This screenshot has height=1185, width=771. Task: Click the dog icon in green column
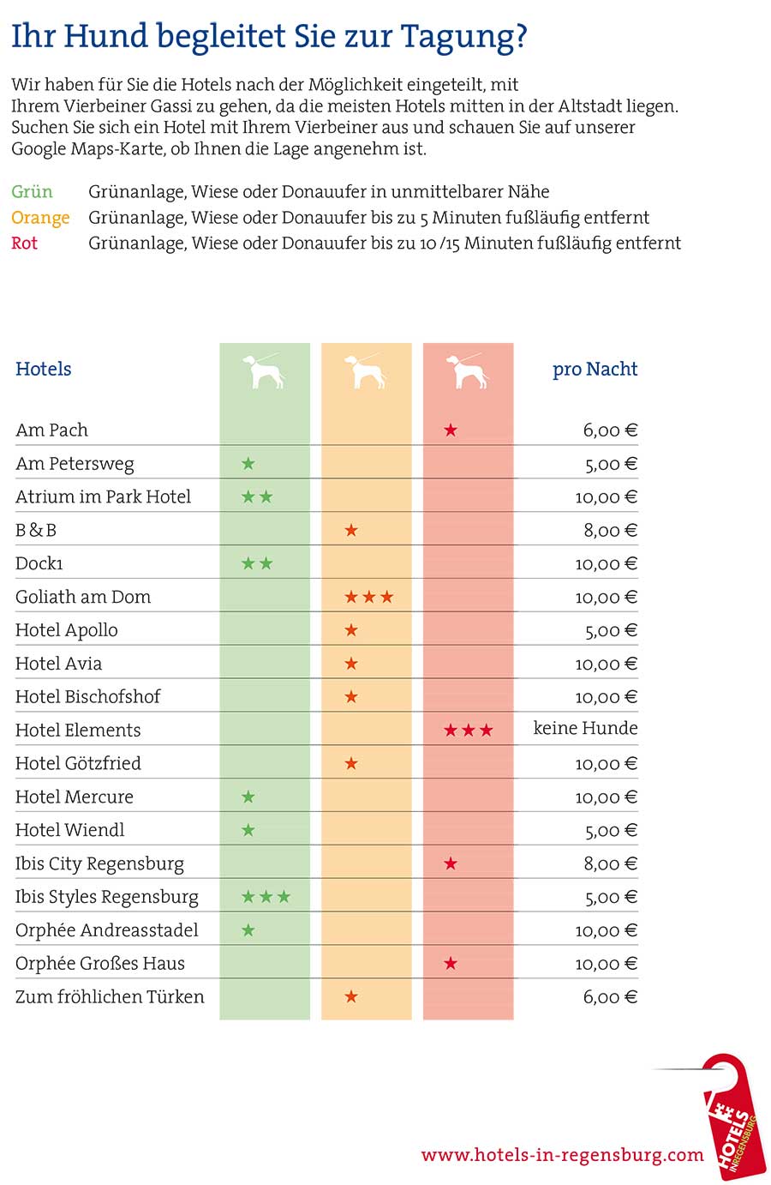tap(264, 372)
